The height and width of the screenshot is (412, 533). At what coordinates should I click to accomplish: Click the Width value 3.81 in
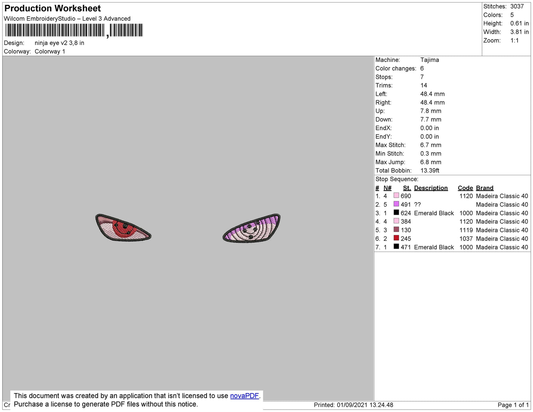coord(519,32)
